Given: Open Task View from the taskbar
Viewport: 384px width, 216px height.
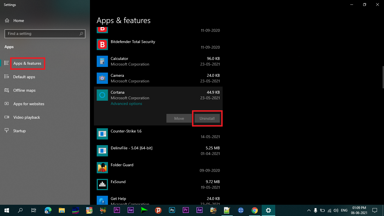Looking at the screenshot, I should click(34, 210).
